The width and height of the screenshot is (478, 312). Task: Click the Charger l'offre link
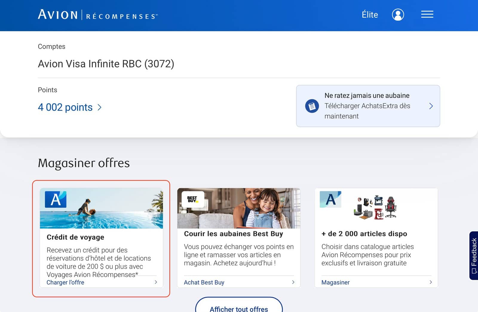point(65,282)
